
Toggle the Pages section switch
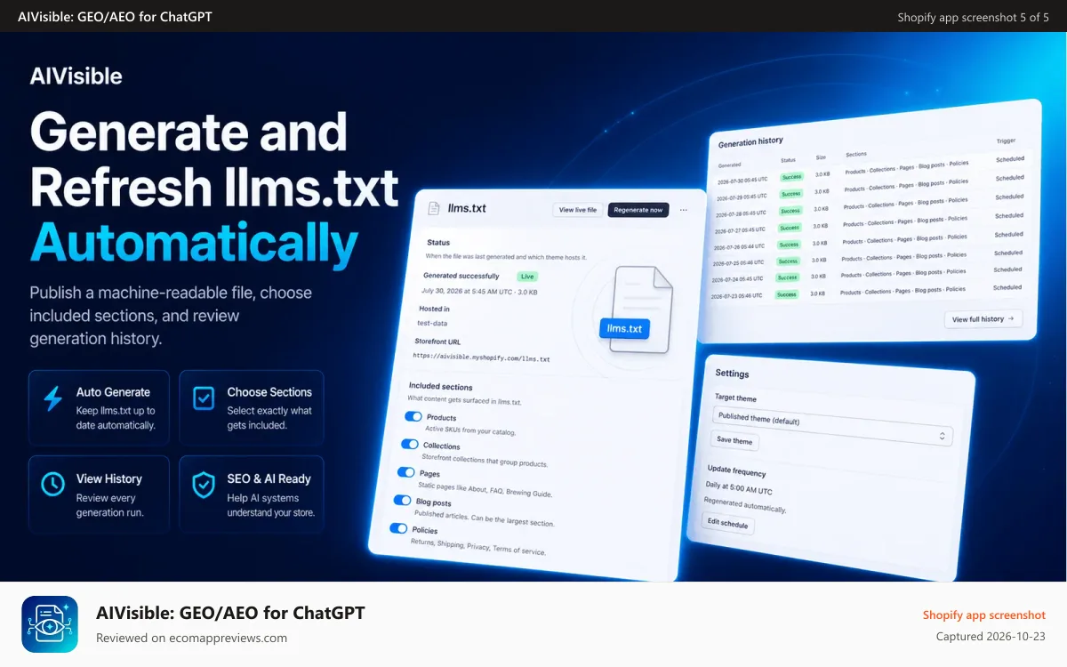click(x=406, y=472)
